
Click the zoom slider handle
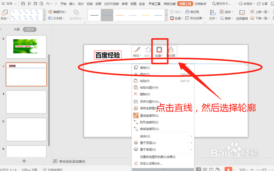[x=264, y=169]
